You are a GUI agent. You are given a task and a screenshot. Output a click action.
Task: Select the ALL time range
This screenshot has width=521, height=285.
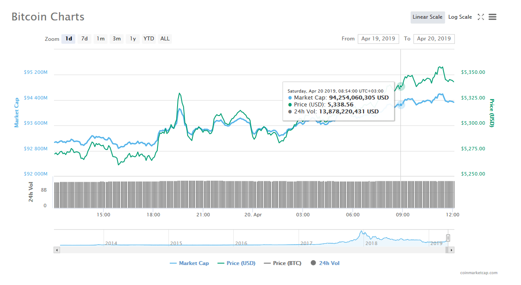[165, 39]
